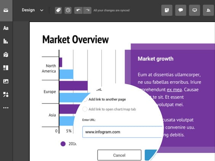
Task: Open the comments speech bubble
Action: [181, 10]
